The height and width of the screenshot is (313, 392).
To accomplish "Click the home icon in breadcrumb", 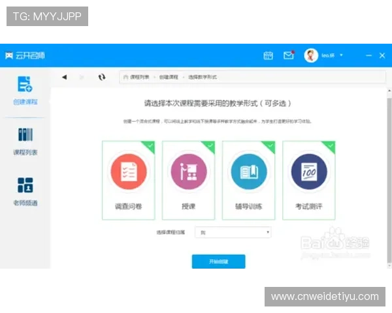I will click(125, 77).
